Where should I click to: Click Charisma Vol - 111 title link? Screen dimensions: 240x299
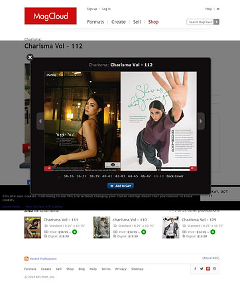tap(61, 220)
